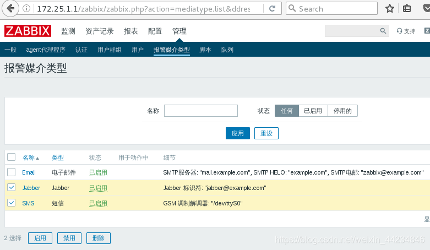Check the Email row checkbox

point(11,172)
